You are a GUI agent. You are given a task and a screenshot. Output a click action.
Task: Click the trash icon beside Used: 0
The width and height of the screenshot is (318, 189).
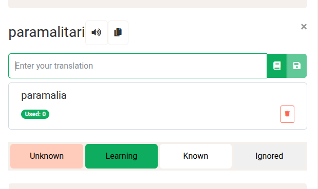[x=287, y=114]
